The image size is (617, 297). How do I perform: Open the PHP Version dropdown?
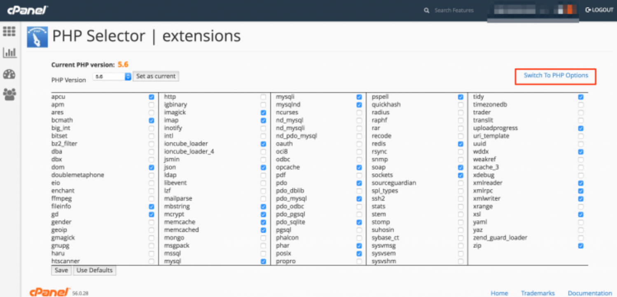coord(112,77)
